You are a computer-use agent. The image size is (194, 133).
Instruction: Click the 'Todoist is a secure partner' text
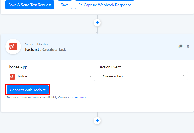coord(38,98)
